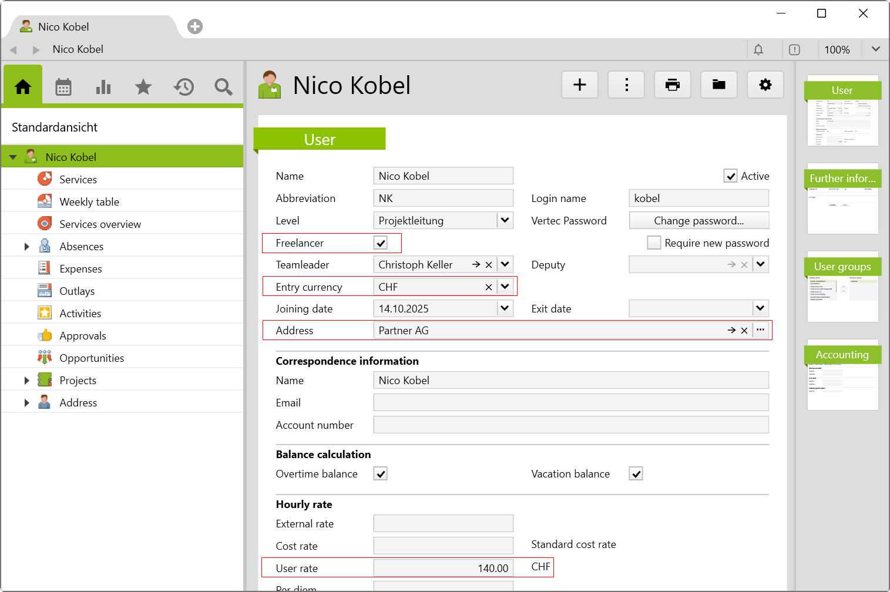Open the history clock icon
This screenshot has width=890, height=592.
pyautogui.click(x=183, y=87)
